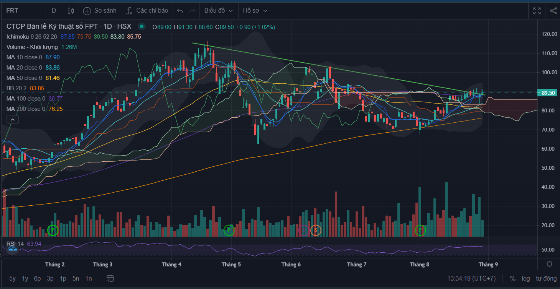
Task: Open the D dividend marker near Tháng 6
Action: 304,230
